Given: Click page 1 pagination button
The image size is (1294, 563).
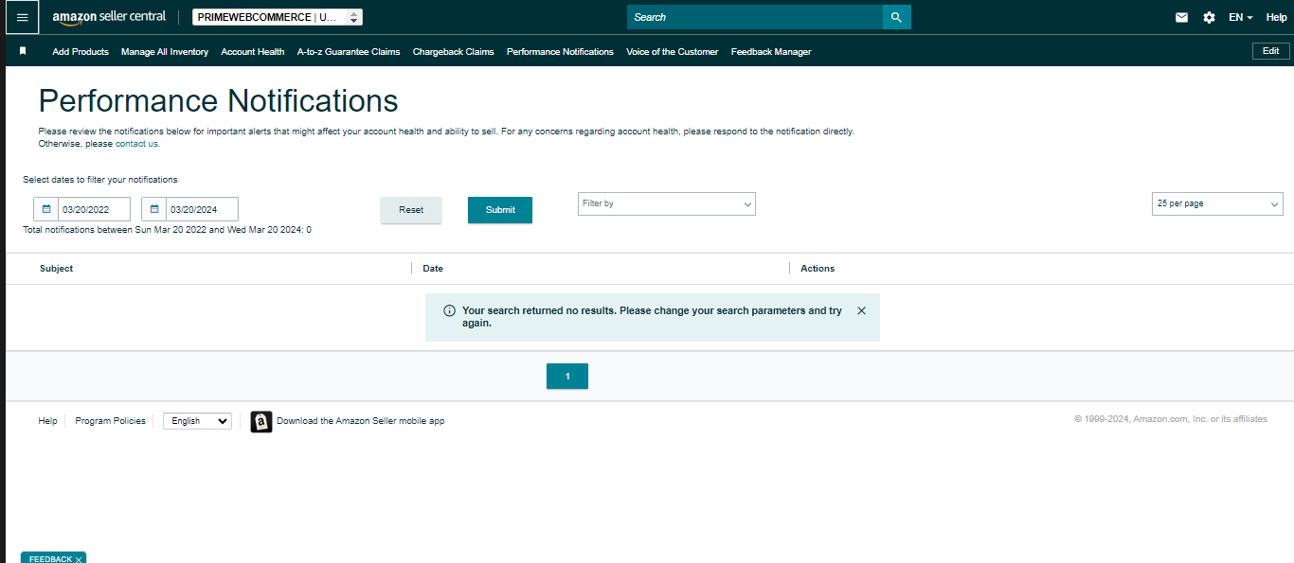Looking at the screenshot, I should 567,376.
